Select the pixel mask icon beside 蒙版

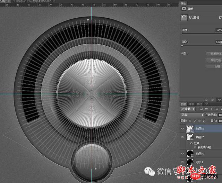pyautogui.click(x=184, y=9)
